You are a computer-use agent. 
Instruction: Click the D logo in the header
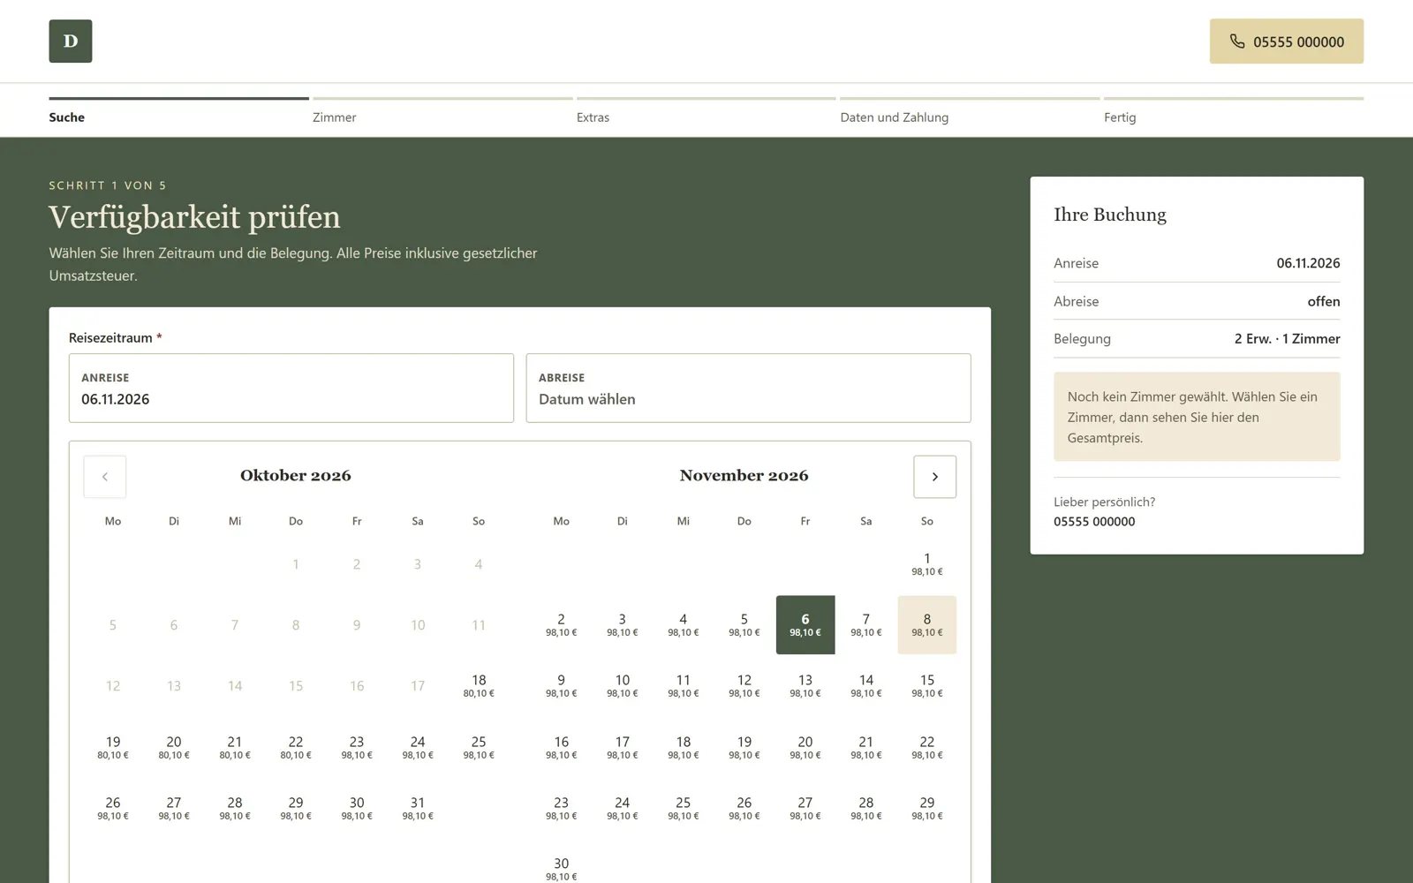click(71, 42)
